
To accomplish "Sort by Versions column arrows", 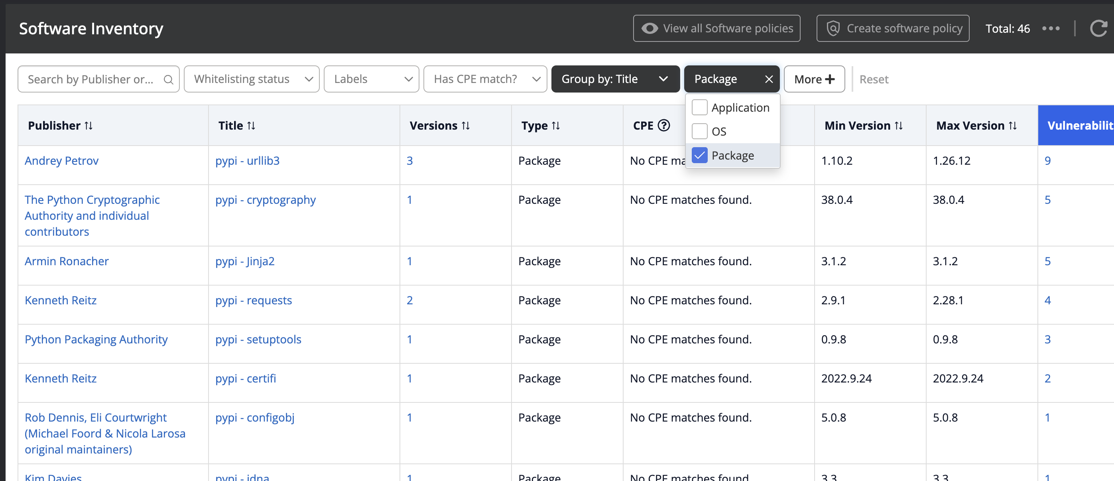I will (x=466, y=126).
